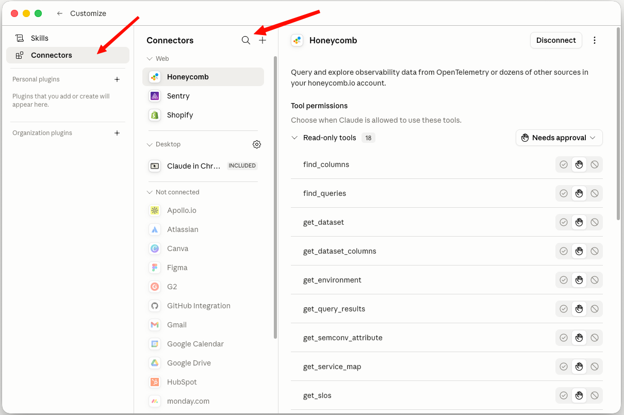Open GitHub Integration from the list
The width and height of the screenshot is (624, 415).
coord(203,306)
